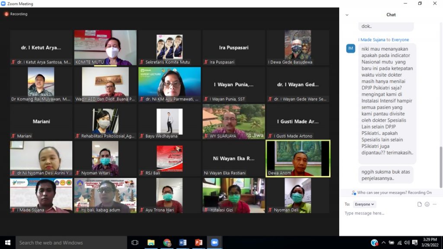Open the Everyone recipient dropdown
Viewport: 443px width, 249px height.
coord(364,204)
